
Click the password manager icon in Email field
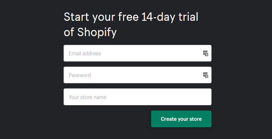coord(206,53)
